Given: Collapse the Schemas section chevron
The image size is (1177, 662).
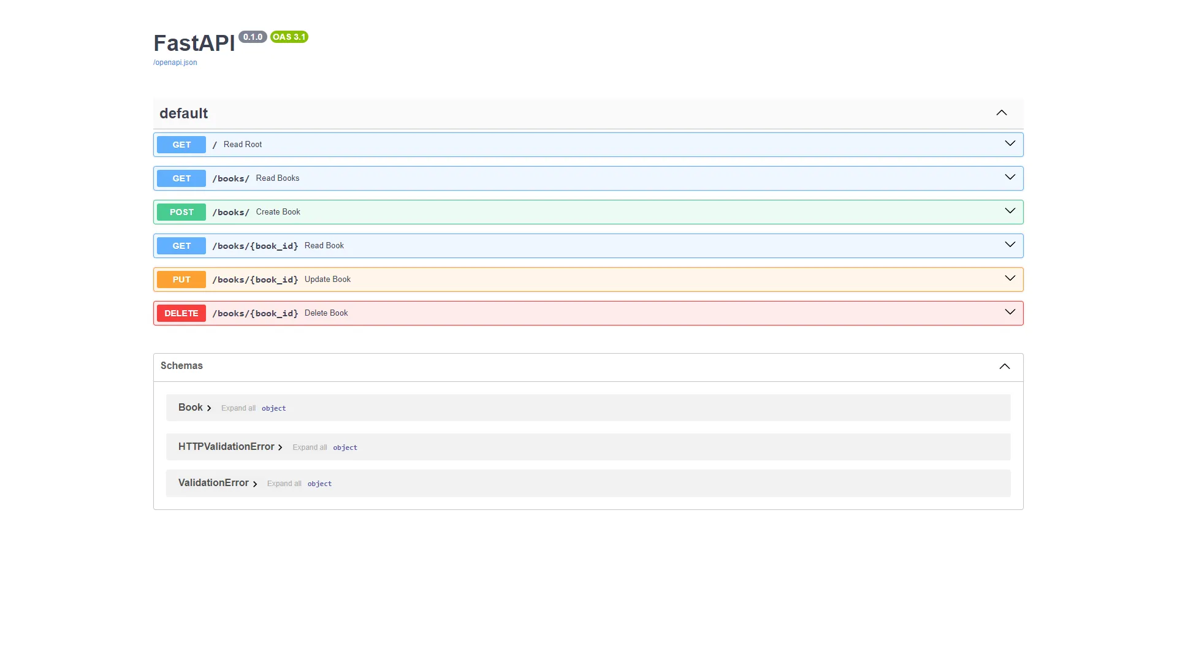Looking at the screenshot, I should tap(1004, 367).
